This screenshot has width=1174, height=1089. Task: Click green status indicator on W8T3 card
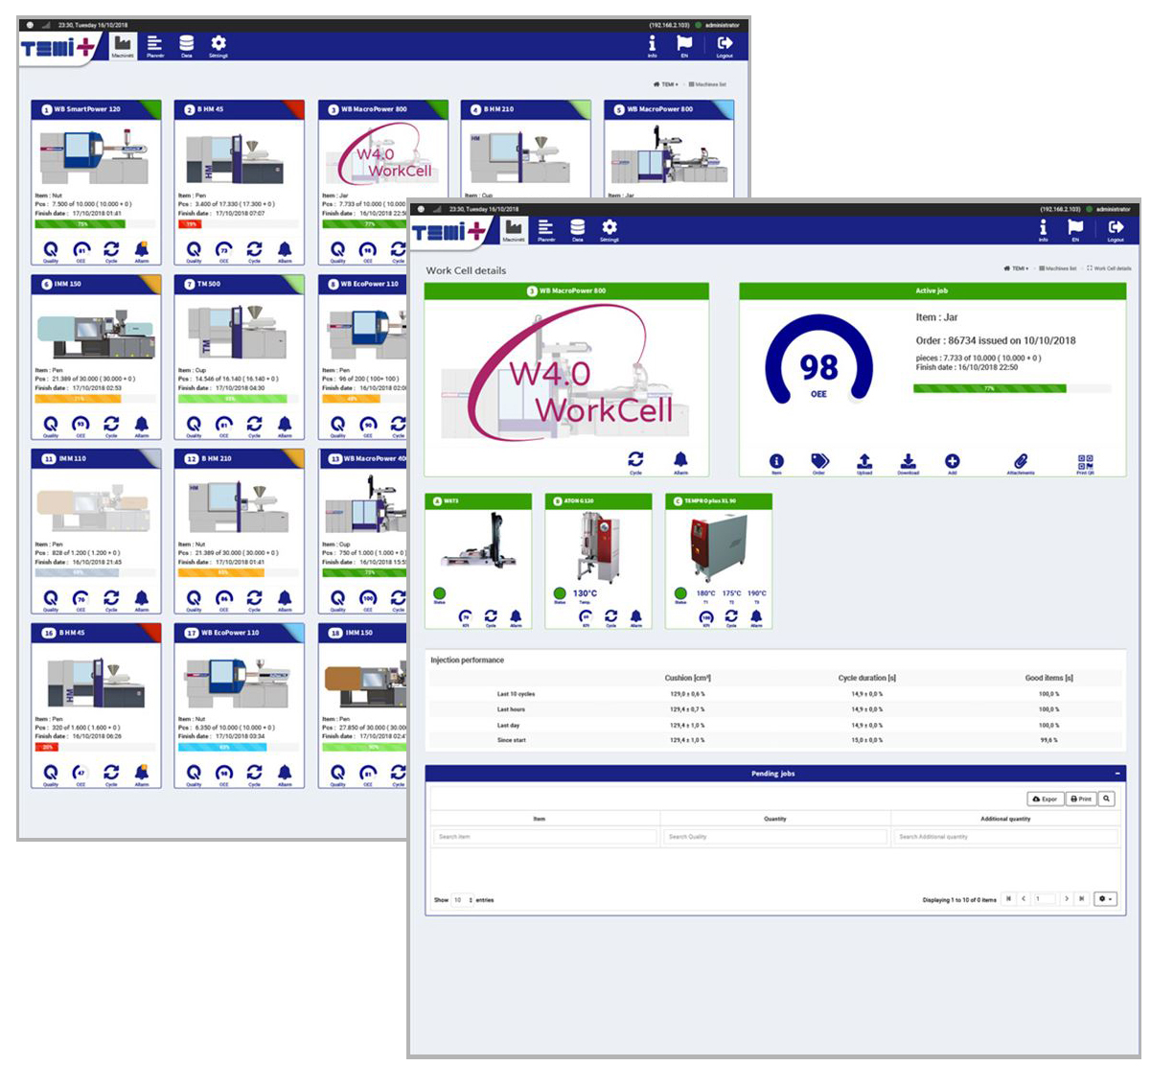440,593
